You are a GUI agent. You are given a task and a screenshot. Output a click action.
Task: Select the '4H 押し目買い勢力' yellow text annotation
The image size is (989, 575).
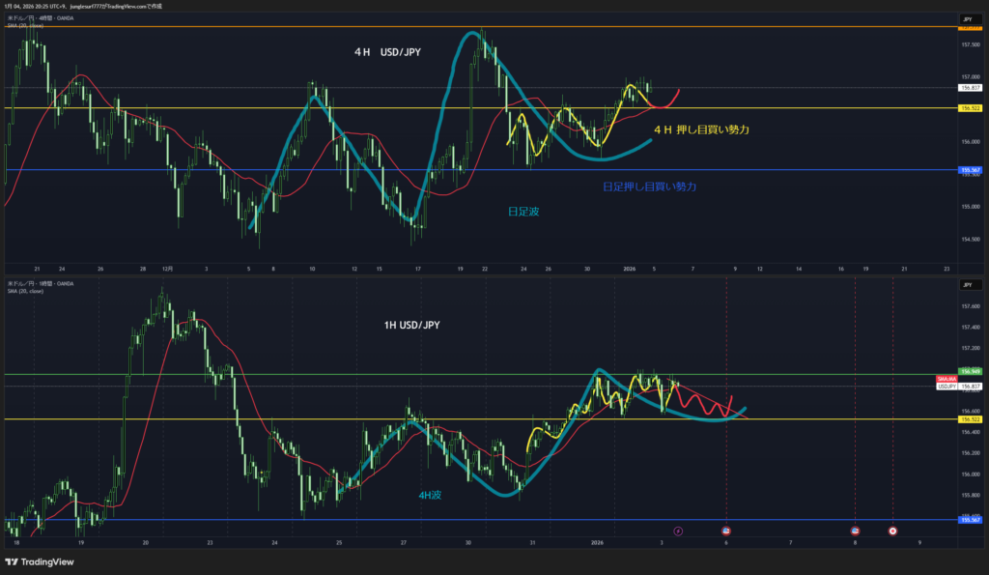pos(701,129)
